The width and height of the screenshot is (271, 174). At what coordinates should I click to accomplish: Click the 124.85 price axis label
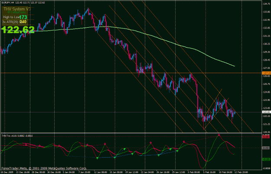click(267, 92)
